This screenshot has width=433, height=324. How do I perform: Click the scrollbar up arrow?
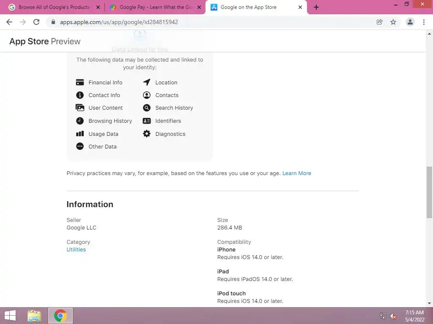[429, 34]
